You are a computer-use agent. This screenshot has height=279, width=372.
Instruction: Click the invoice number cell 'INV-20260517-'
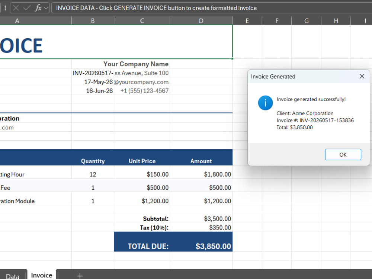point(93,73)
